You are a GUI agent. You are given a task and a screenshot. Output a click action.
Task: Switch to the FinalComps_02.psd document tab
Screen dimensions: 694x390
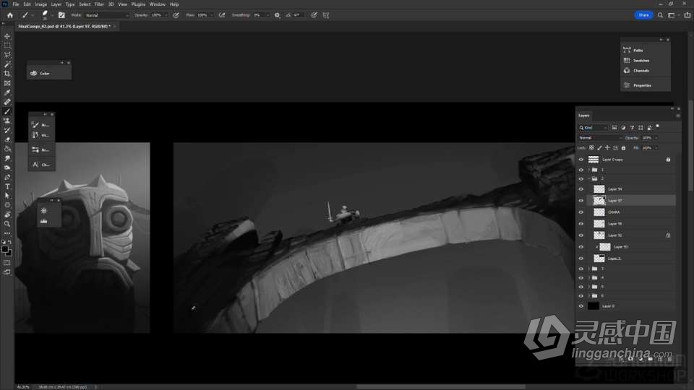tap(64, 27)
